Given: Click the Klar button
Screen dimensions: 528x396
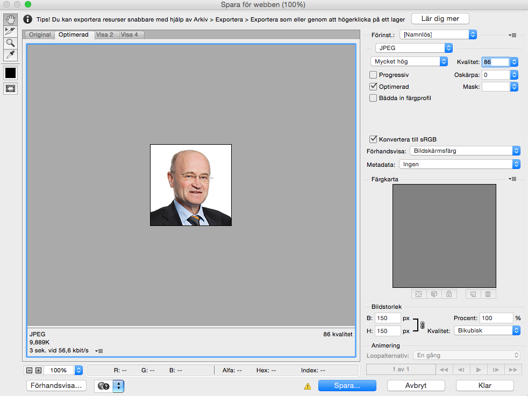Looking at the screenshot, I should [484, 386].
